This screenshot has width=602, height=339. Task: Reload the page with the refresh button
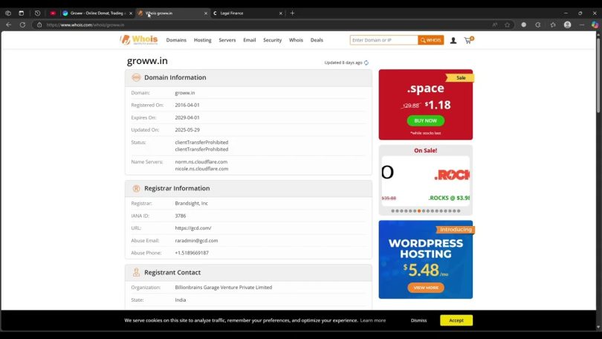coord(22,25)
